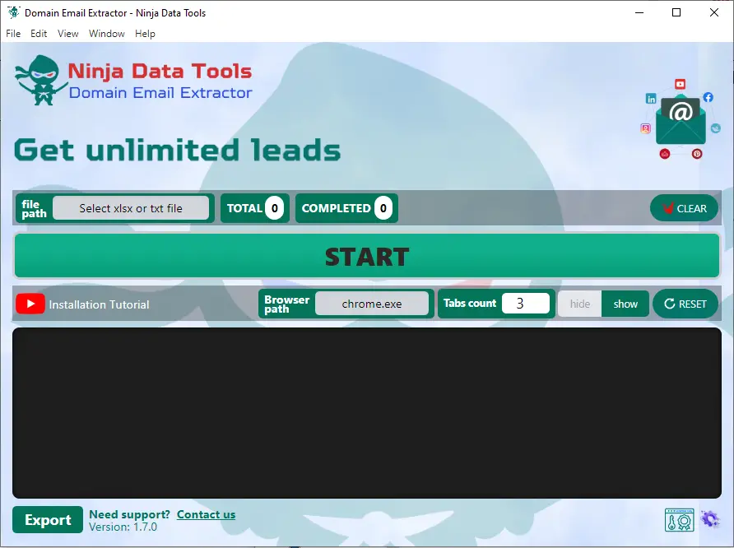Click the Select xlsx or txt file field
The image size is (734, 548).
pyautogui.click(x=131, y=208)
